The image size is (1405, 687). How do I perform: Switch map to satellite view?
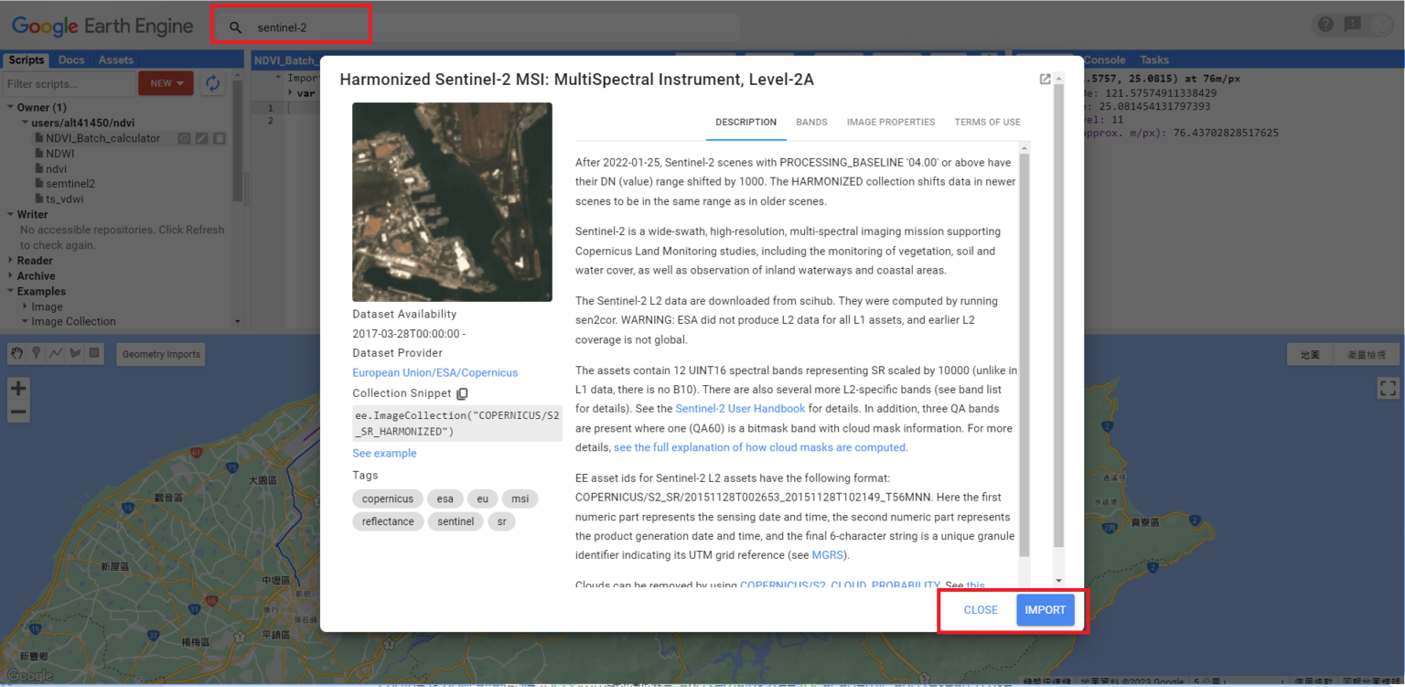[x=1368, y=354]
